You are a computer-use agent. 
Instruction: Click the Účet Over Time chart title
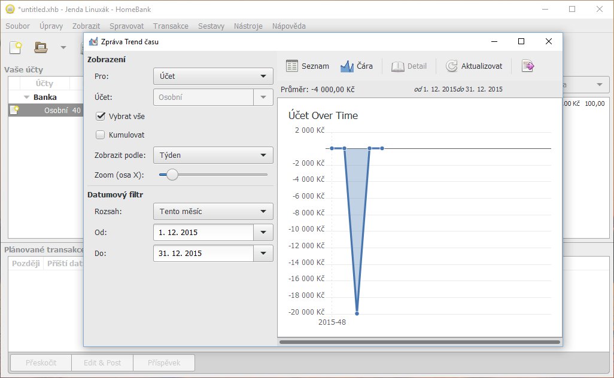coord(323,115)
